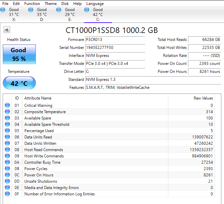This screenshot has height=204, width=224.
Task: Select the C: drive tab
Action: (x=98, y=15)
